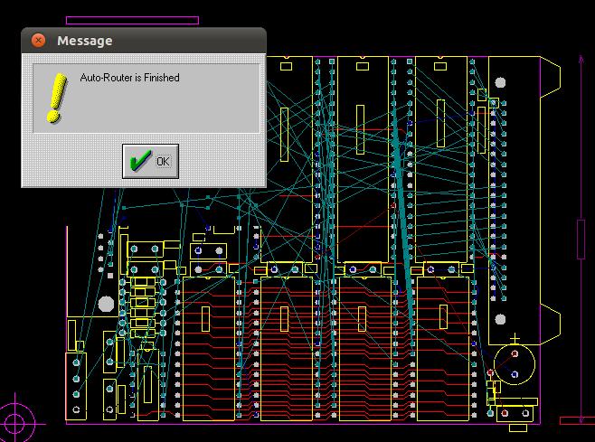Select the magenta dimension marker at right edge
This screenshot has height=442, width=595.
tap(580, 238)
